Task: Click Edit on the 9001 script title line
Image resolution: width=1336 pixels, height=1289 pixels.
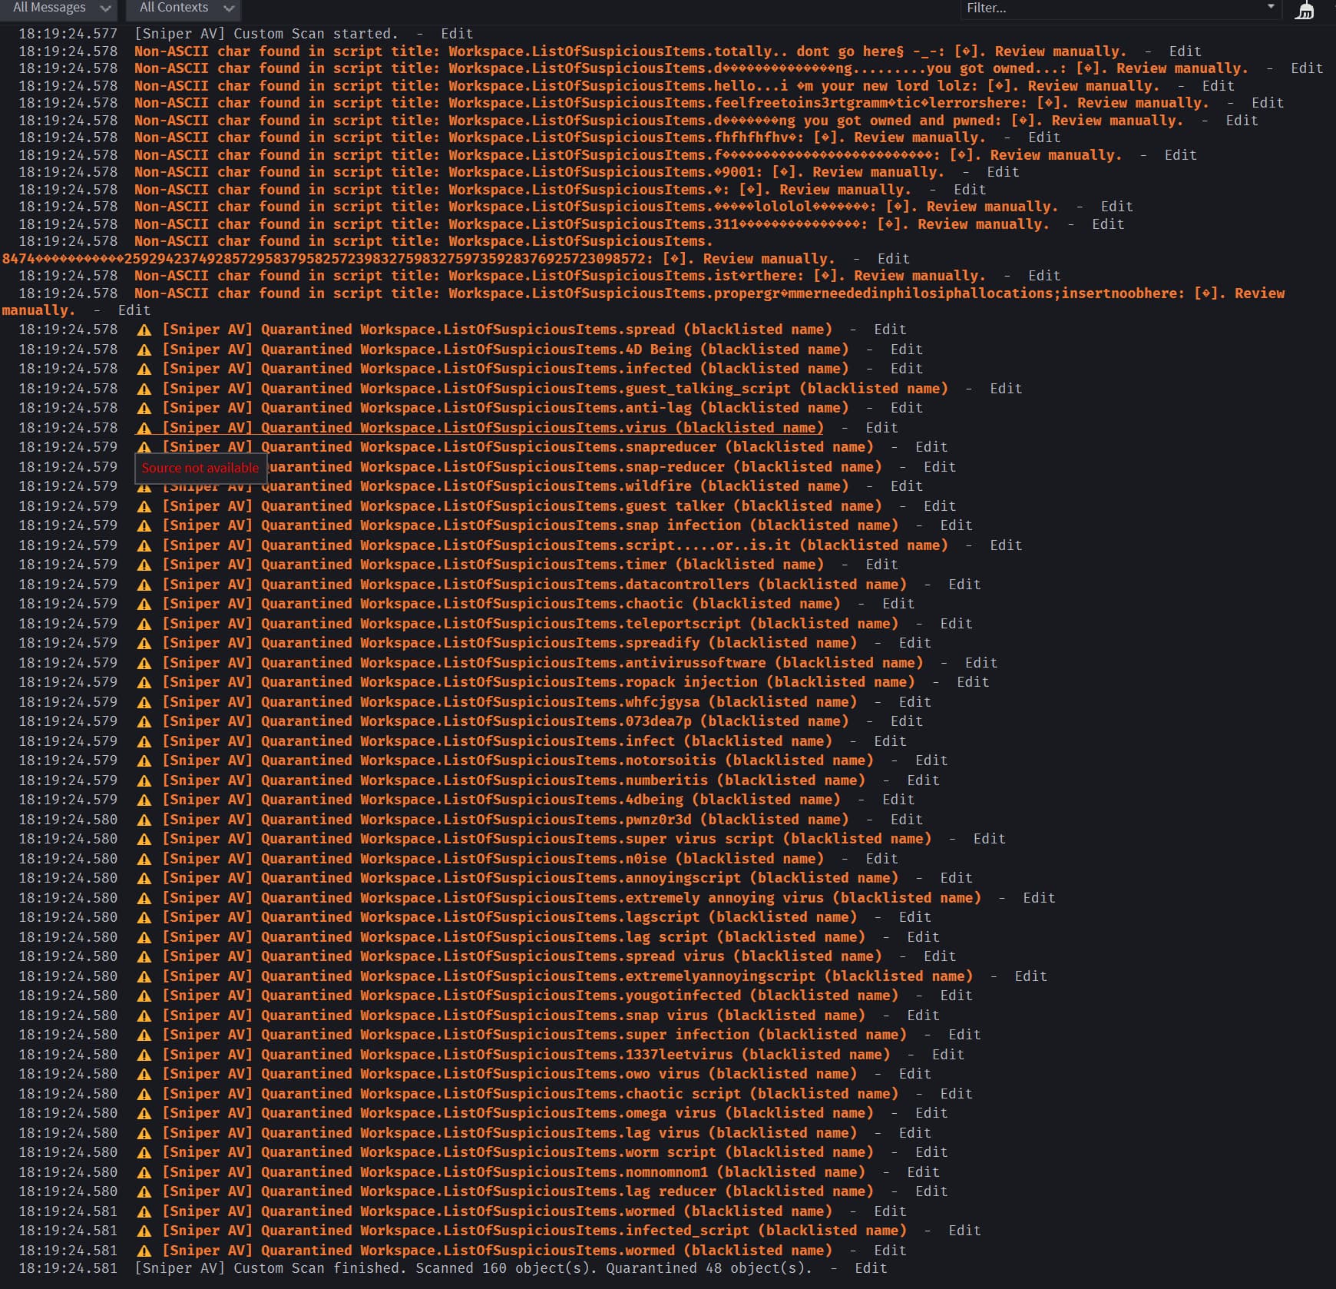Action: click(1003, 172)
